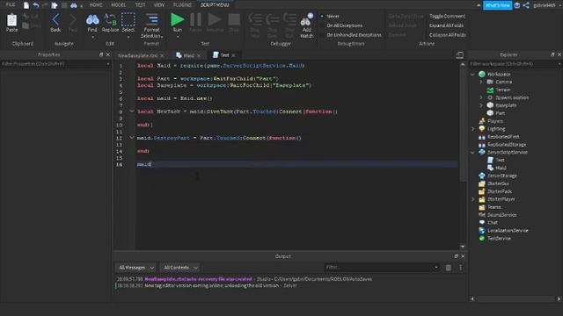
Task: Expand the Lighting node
Action: click(x=473, y=129)
